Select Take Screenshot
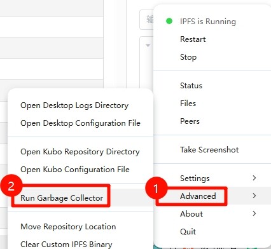 (x=209, y=150)
